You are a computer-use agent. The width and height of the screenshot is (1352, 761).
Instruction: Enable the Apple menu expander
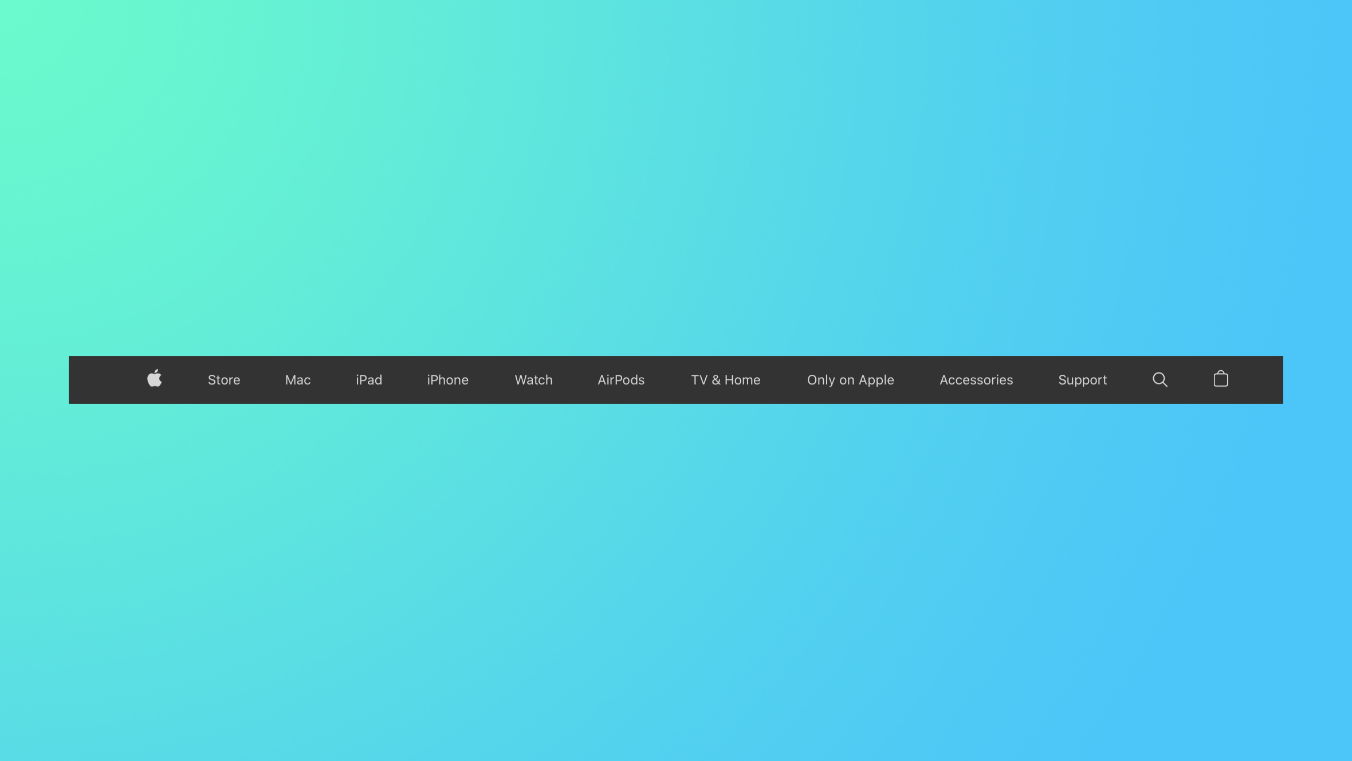click(x=155, y=379)
